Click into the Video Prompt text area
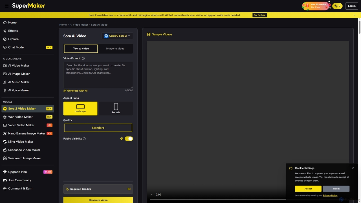361x203 pixels. tap(98, 75)
